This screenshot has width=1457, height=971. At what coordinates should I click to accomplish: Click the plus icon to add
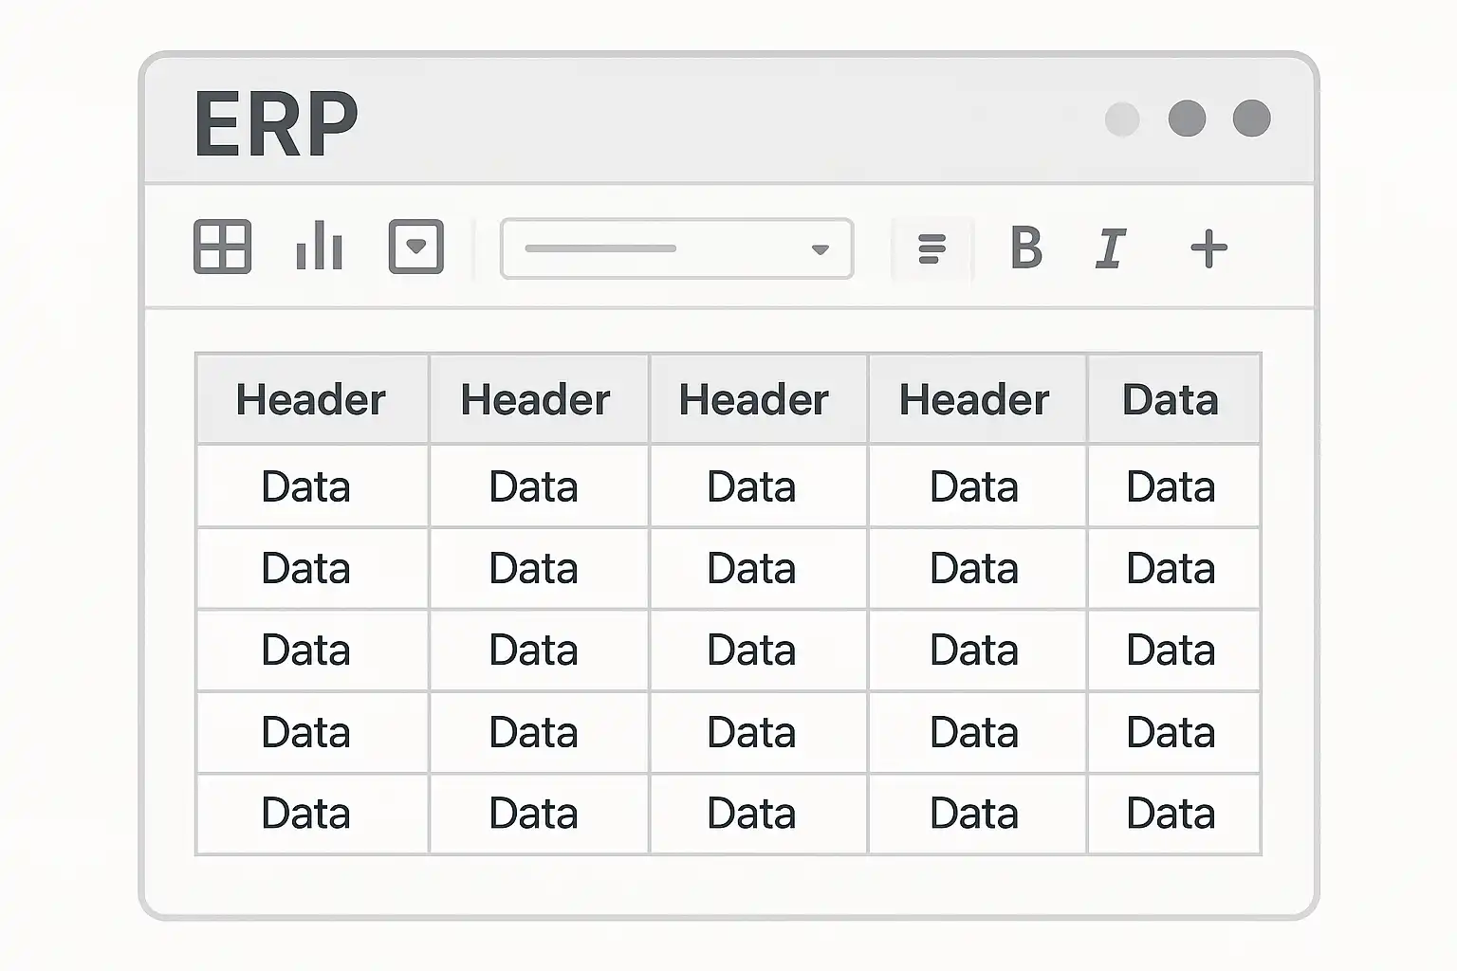click(1208, 248)
